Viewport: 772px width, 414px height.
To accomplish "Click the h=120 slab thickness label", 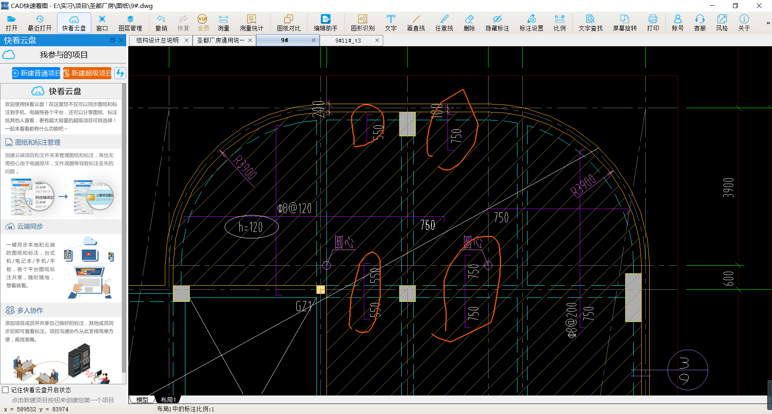I will [251, 227].
